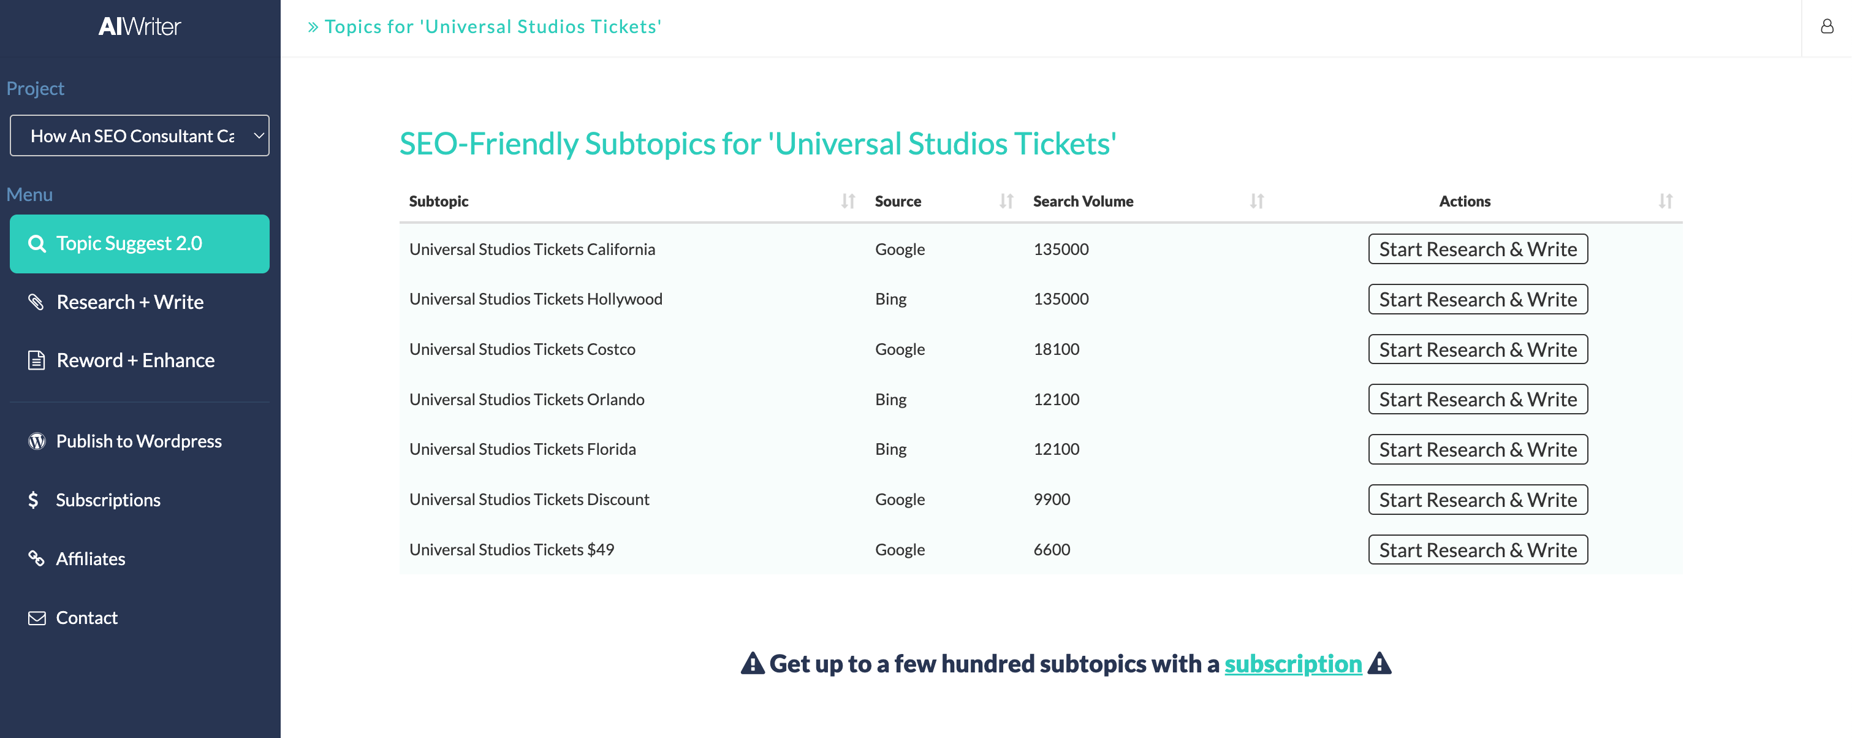Click the Reword + Enhance document icon
The width and height of the screenshot is (1852, 738).
click(x=36, y=360)
